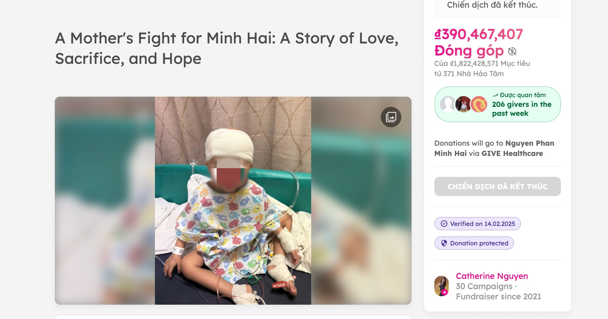Click the orange swirl logo giver avatar

(x=479, y=104)
